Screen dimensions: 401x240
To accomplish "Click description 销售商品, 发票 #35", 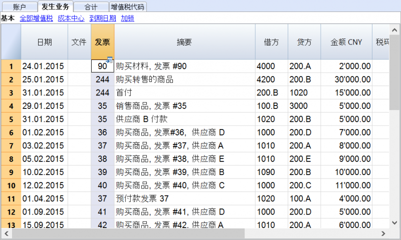I will pyautogui.click(x=184, y=106).
